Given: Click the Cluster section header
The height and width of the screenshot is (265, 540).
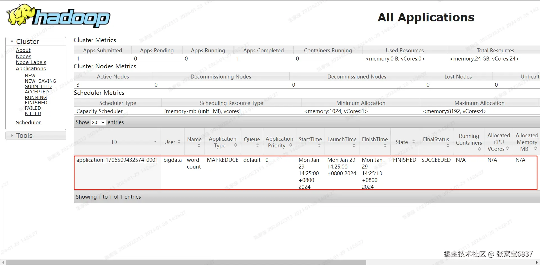Looking at the screenshot, I should [x=36, y=41].
